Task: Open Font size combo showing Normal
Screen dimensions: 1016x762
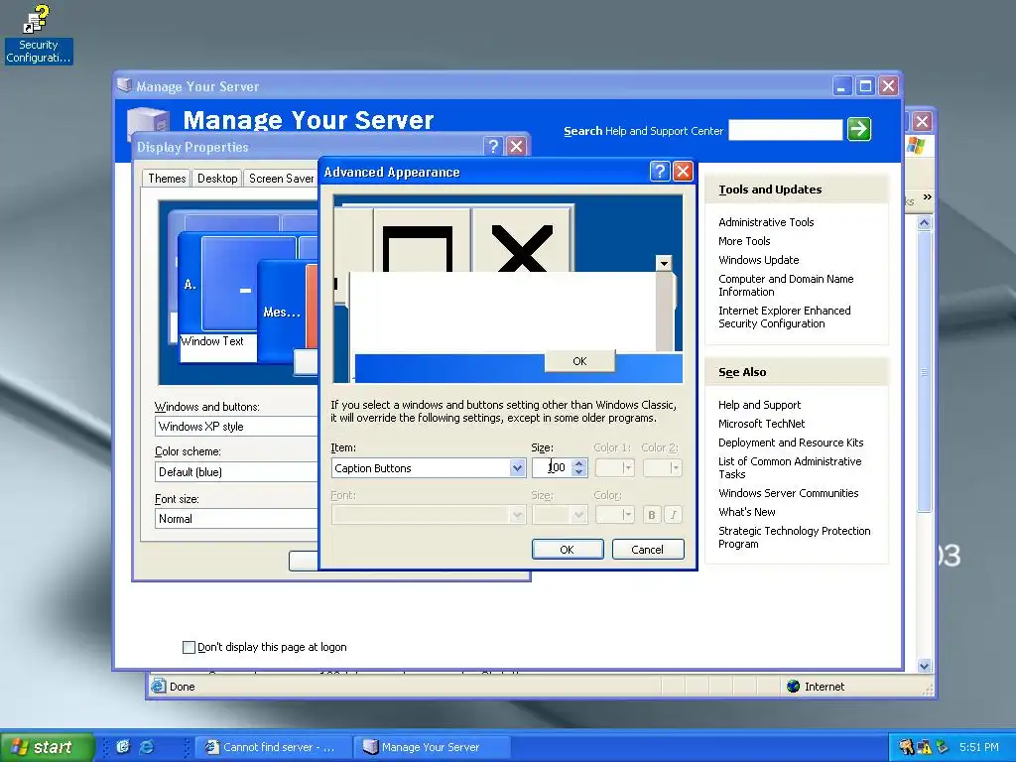Action: click(236, 518)
